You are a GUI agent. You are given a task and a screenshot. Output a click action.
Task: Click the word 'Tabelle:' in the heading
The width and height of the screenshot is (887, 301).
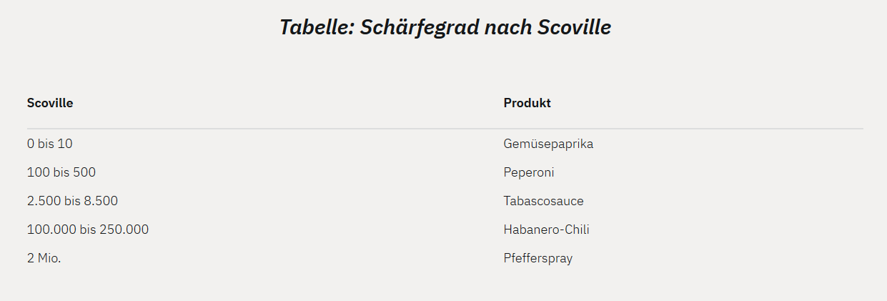317,28
